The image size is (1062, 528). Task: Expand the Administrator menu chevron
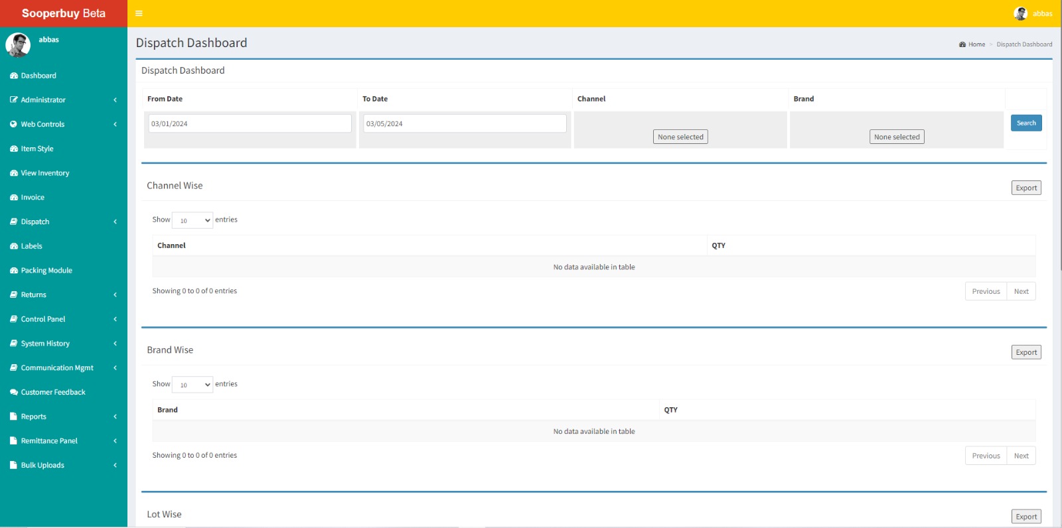coord(115,100)
